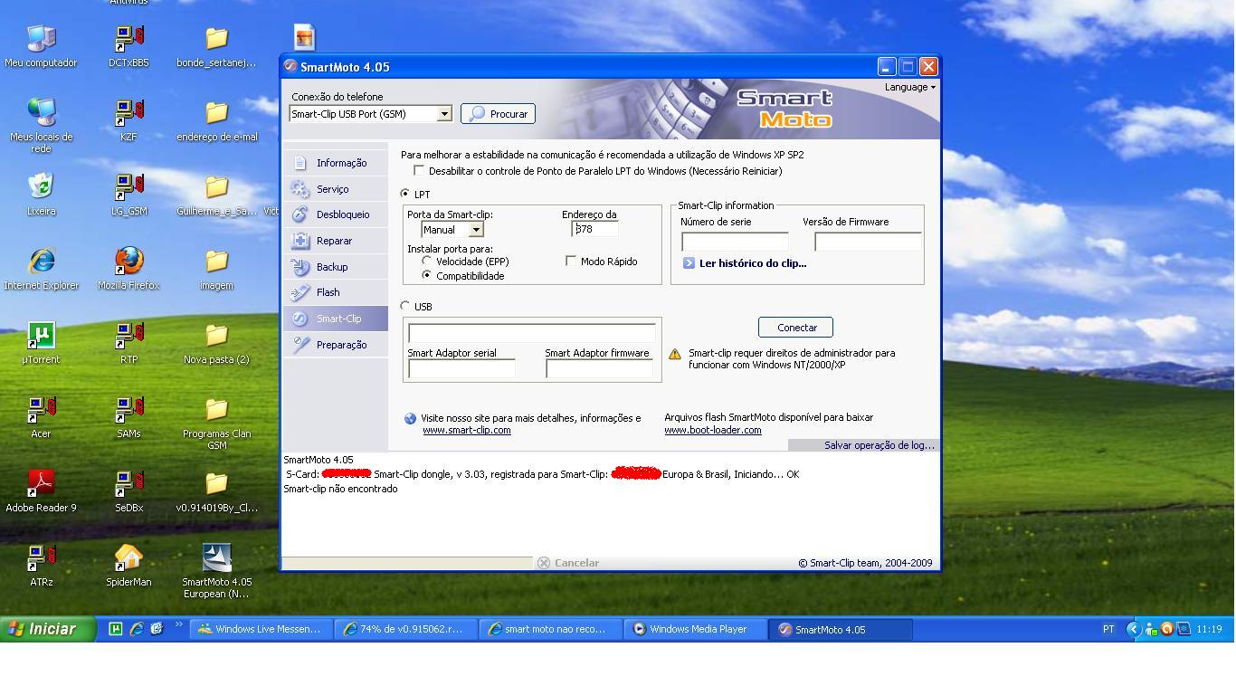Viewport: 1236px width, 695px height.
Task: Open LG_GSM desktop shortcut
Action: pos(128,195)
